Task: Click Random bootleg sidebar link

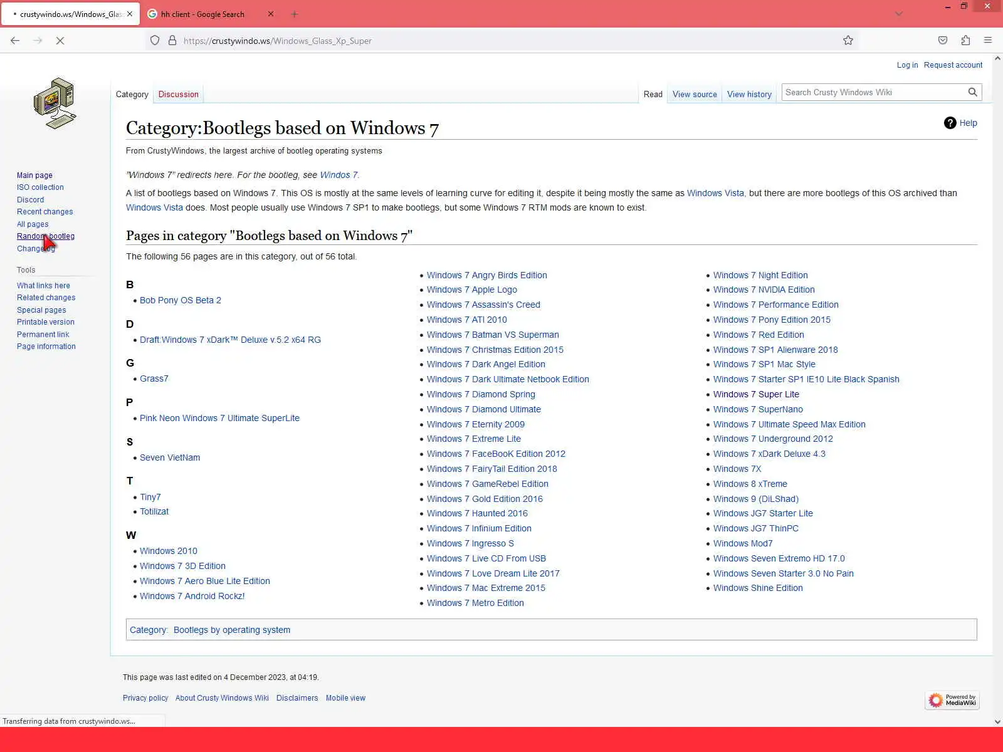Action: pos(46,236)
